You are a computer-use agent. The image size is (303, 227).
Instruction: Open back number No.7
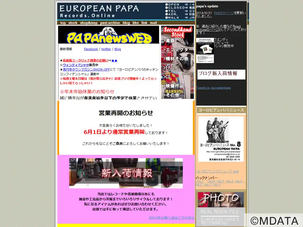200,182
